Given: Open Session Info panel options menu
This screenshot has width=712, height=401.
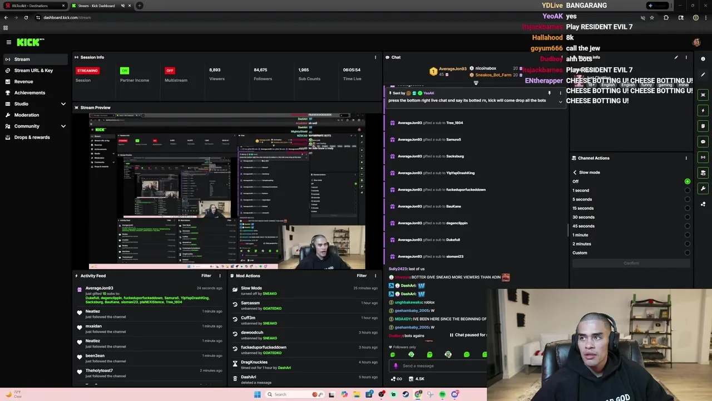Looking at the screenshot, I should click(375, 57).
